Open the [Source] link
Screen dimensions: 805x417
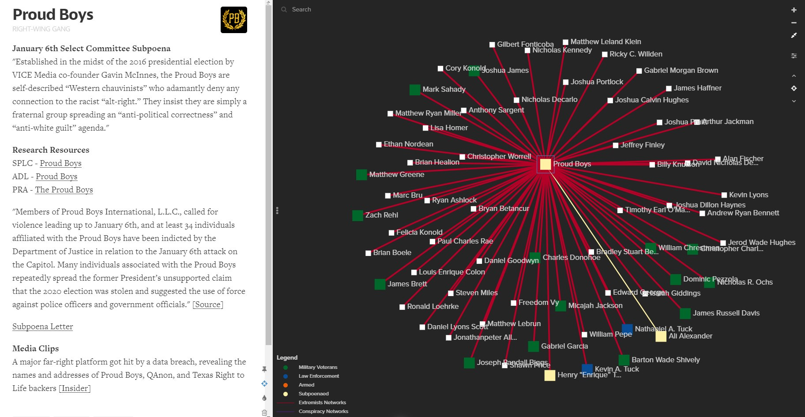208,304
